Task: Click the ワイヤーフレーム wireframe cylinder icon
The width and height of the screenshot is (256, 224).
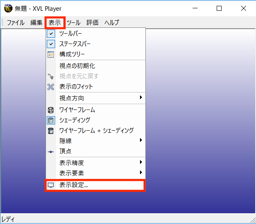Action: [x=51, y=110]
